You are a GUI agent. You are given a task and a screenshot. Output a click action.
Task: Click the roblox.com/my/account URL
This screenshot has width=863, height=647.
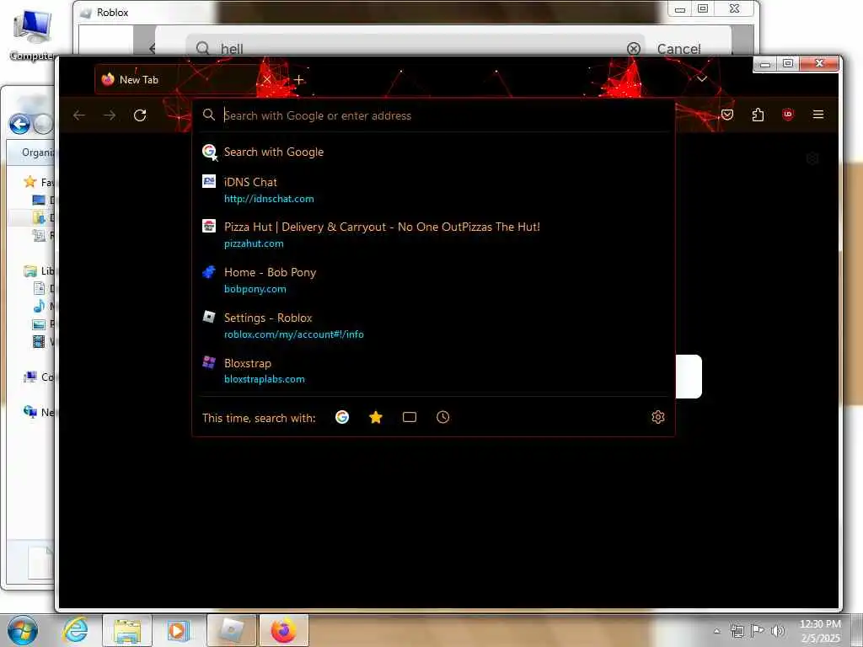294,334
